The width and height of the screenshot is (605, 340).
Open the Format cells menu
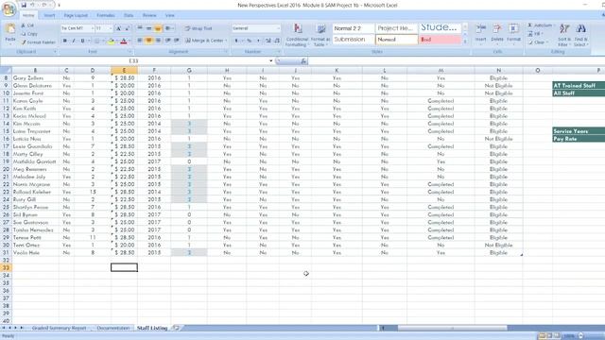pos(513,34)
